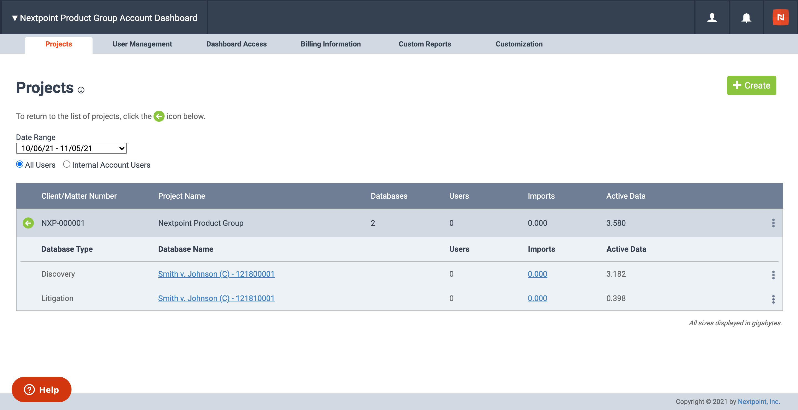Click the Client/Matter Number column header

[x=79, y=196]
